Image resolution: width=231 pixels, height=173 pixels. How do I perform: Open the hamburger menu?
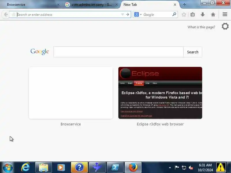[x=225, y=14]
